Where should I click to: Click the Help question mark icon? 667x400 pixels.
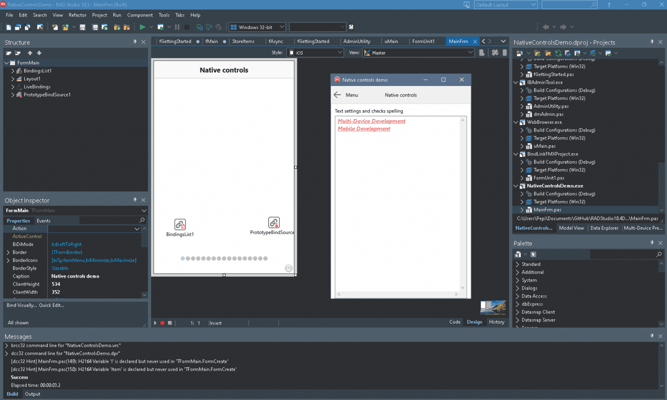click(609, 5)
